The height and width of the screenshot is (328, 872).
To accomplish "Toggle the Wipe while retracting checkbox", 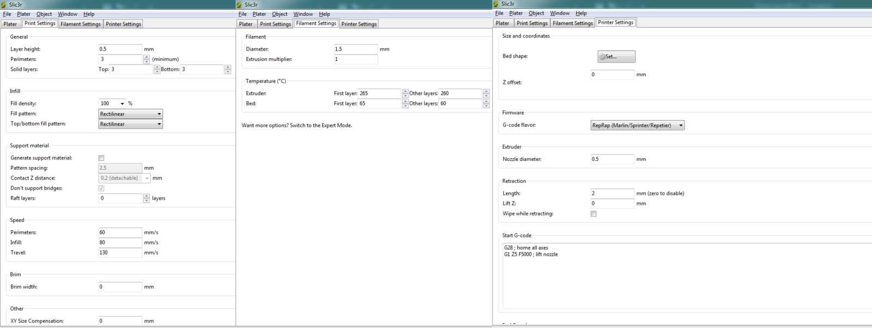I will pyautogui.click(x=594, y=214).
